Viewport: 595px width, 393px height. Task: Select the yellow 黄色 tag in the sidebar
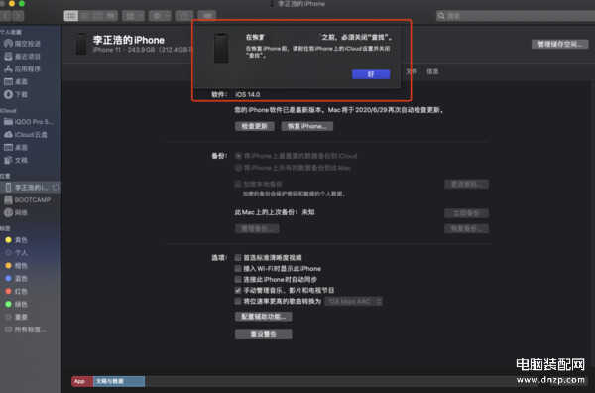tap(16, 240)
